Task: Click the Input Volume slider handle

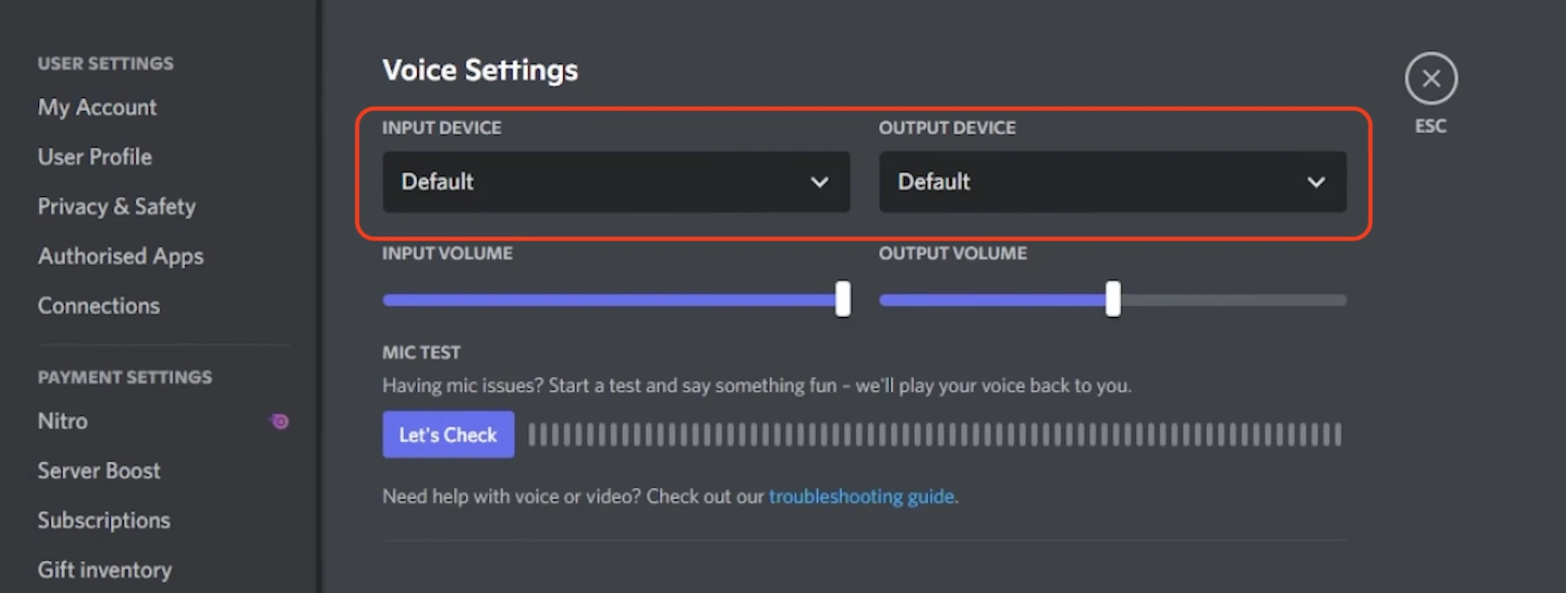Action: pos(842,300)
